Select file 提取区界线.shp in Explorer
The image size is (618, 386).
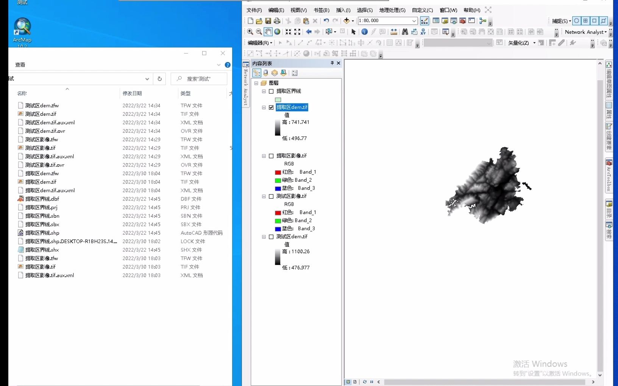coord(42,233)
